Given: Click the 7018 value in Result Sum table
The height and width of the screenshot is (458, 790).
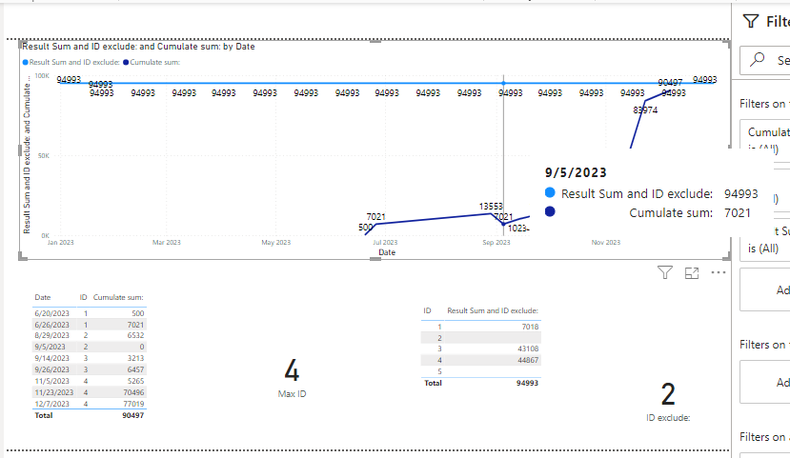Looking at the screenshot, I should coord(530,327).
